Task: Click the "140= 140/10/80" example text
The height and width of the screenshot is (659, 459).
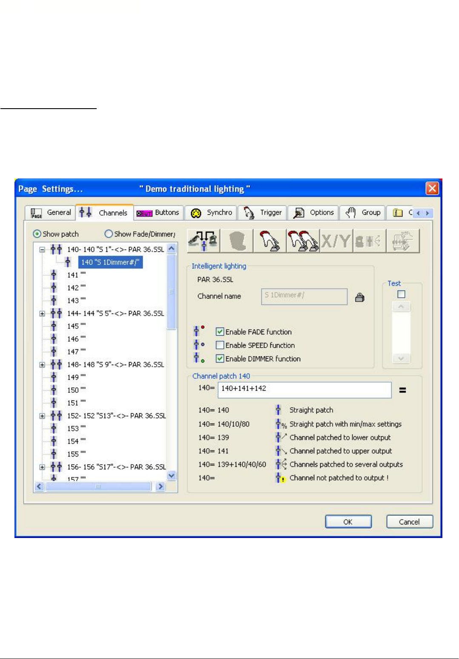Action: (x=224, y=424)
